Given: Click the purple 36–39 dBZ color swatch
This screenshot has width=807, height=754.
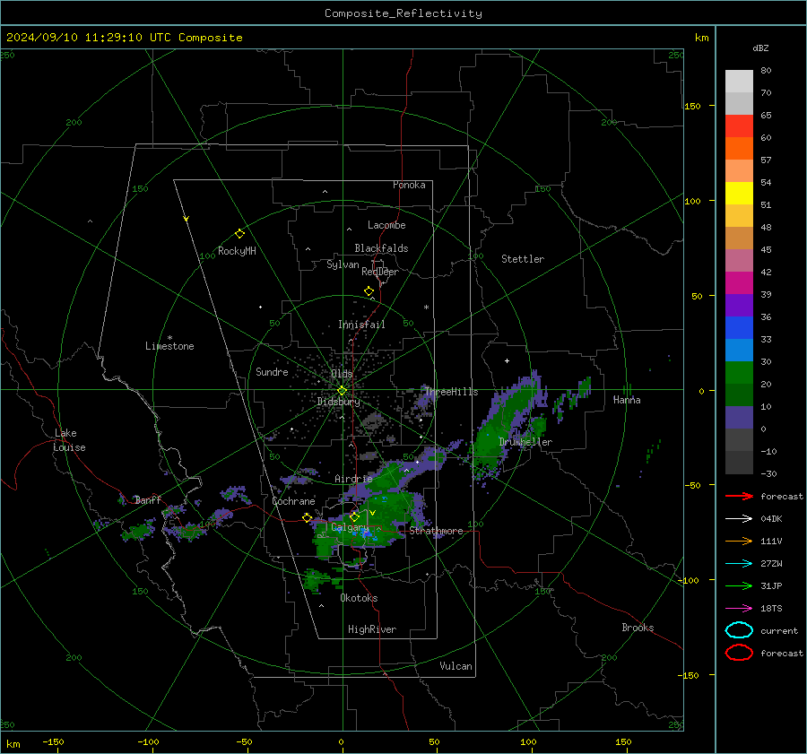Looking at the screenshot, I should 739,306.
